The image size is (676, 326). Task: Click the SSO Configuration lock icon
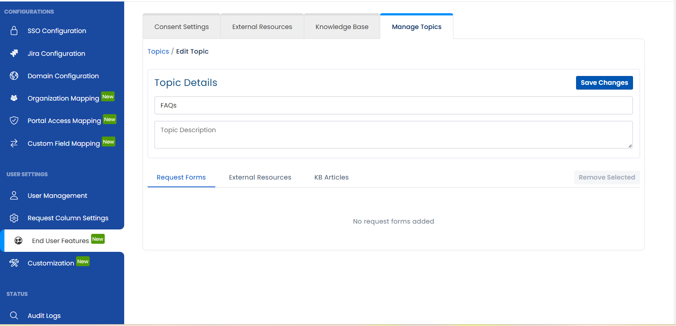click(x=14, y=30)
